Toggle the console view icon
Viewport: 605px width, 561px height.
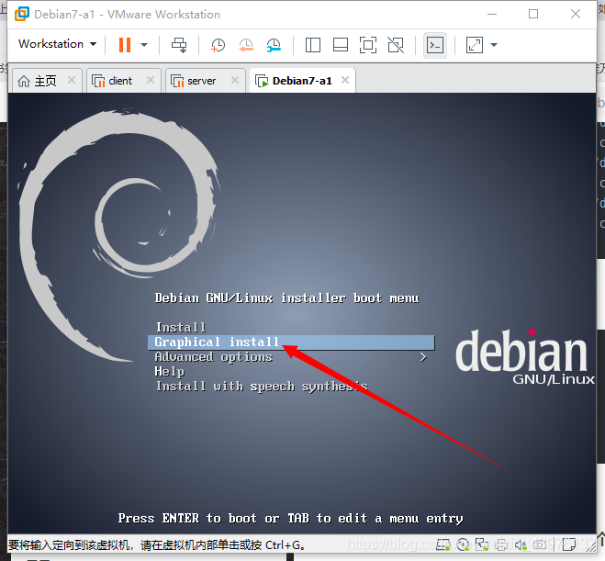[435, 45]
